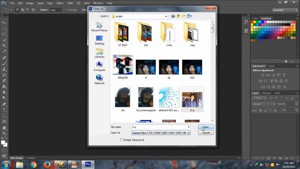Toggle lock image pixels in Layers
The image size is (300, 169).
click(x=266, y=110)
